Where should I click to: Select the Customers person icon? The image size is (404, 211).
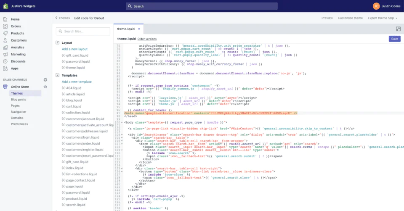point(5,40)
